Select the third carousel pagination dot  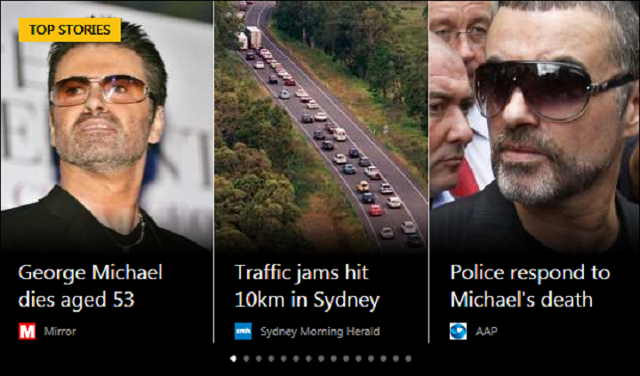(x=259, y=358)
